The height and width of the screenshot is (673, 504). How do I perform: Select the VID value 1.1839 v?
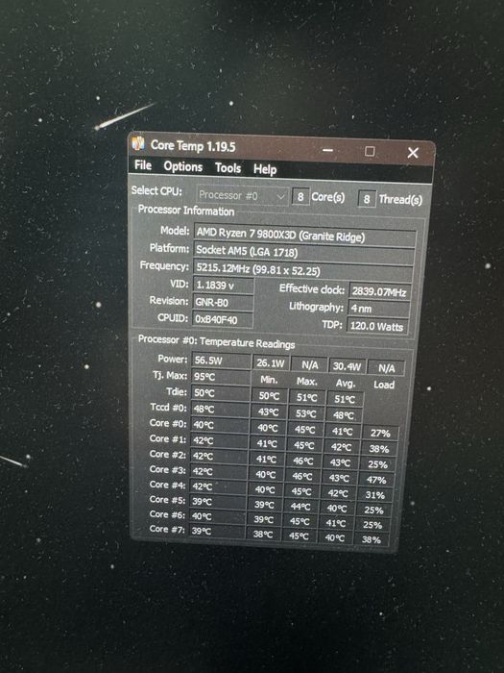224,286
